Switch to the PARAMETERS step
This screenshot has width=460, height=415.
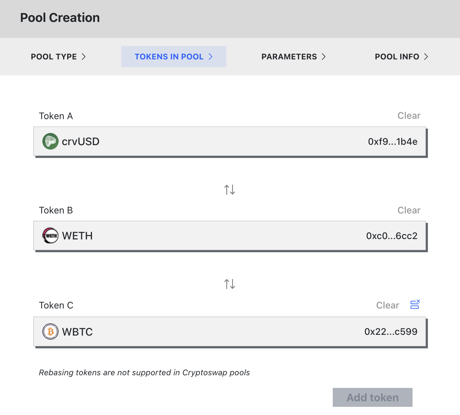tap(289, 56)
